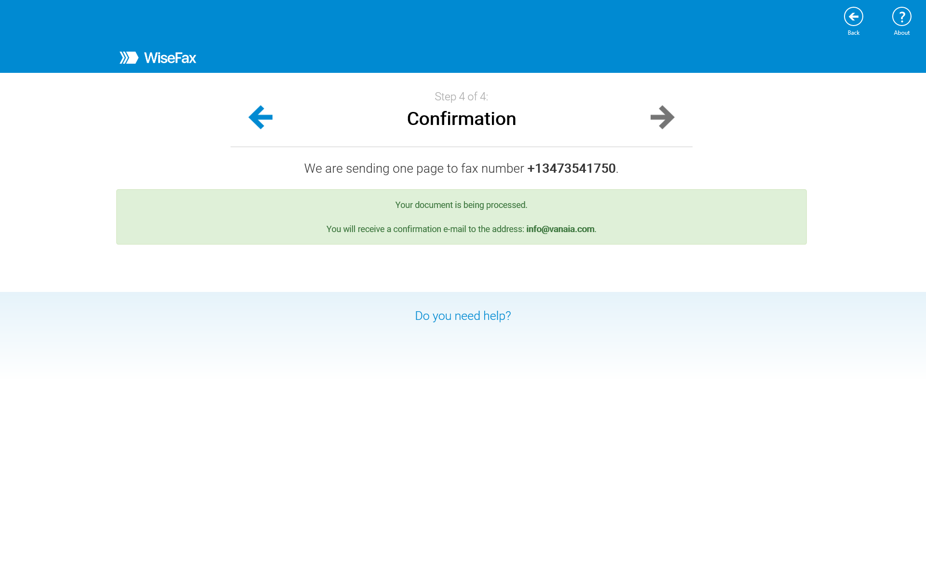This screenshot has height=579, width=926.
Task: Click the About text label
Action: pos(901,33)
